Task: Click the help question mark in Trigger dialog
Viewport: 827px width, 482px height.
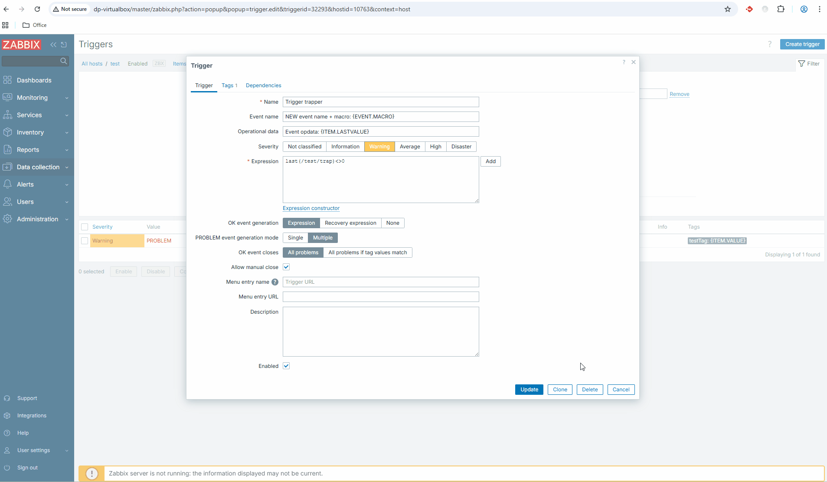Action: [624, 62]
